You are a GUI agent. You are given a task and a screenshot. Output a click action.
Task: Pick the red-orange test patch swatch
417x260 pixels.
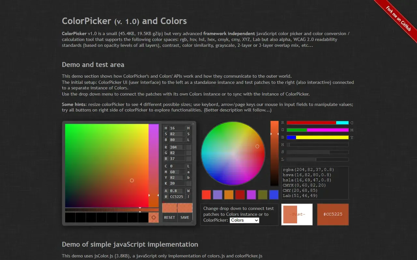click(206, 195)
